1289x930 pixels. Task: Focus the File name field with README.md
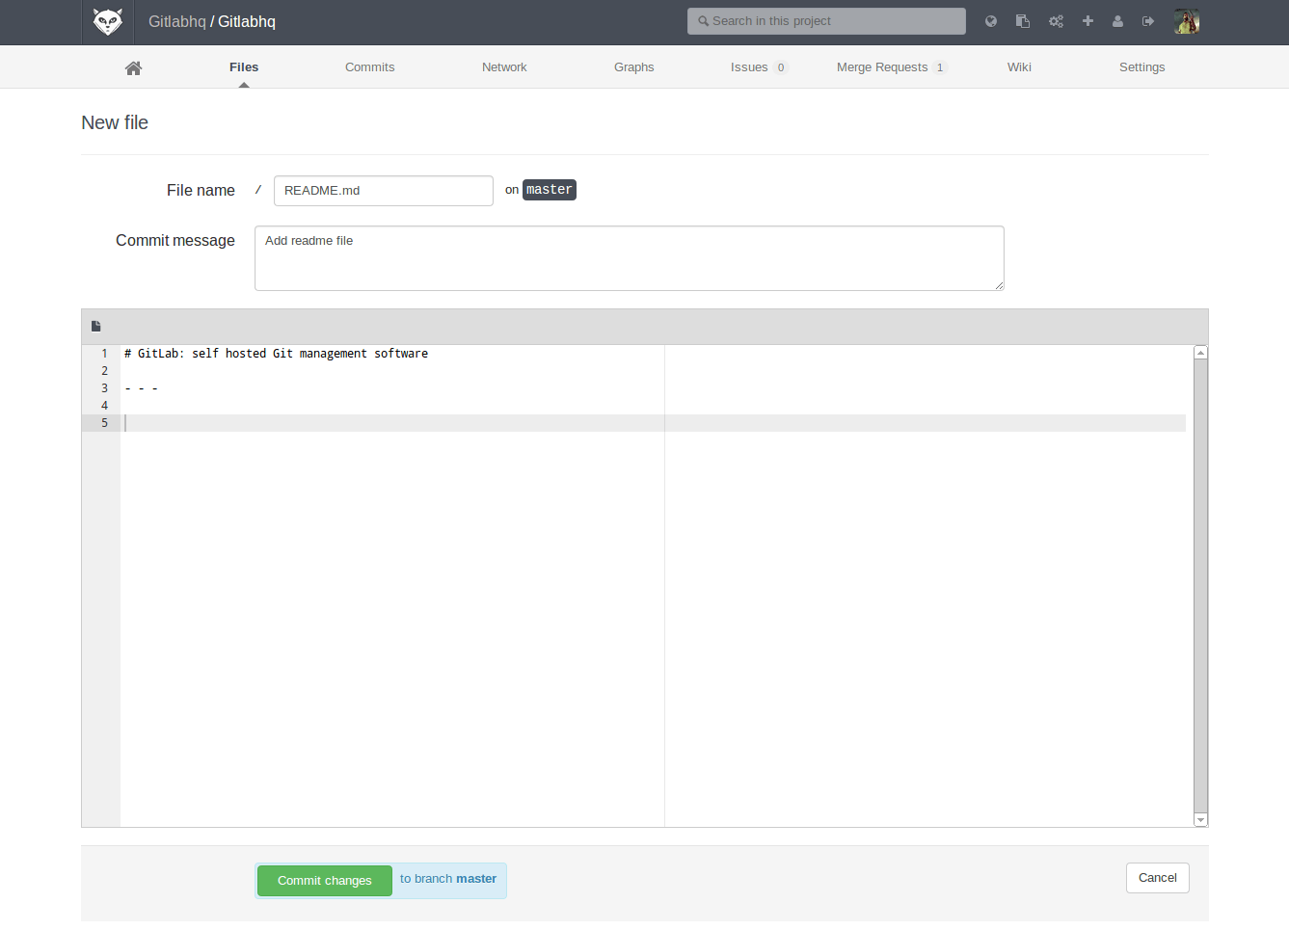tap(383, 191)
